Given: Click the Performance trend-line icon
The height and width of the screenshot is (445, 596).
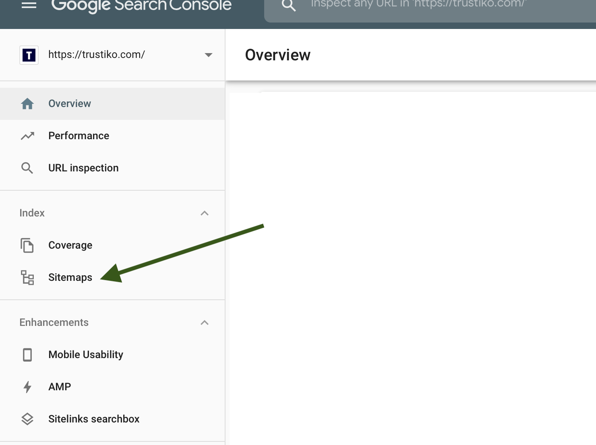Looking at the screenshot, I should 27,136.
